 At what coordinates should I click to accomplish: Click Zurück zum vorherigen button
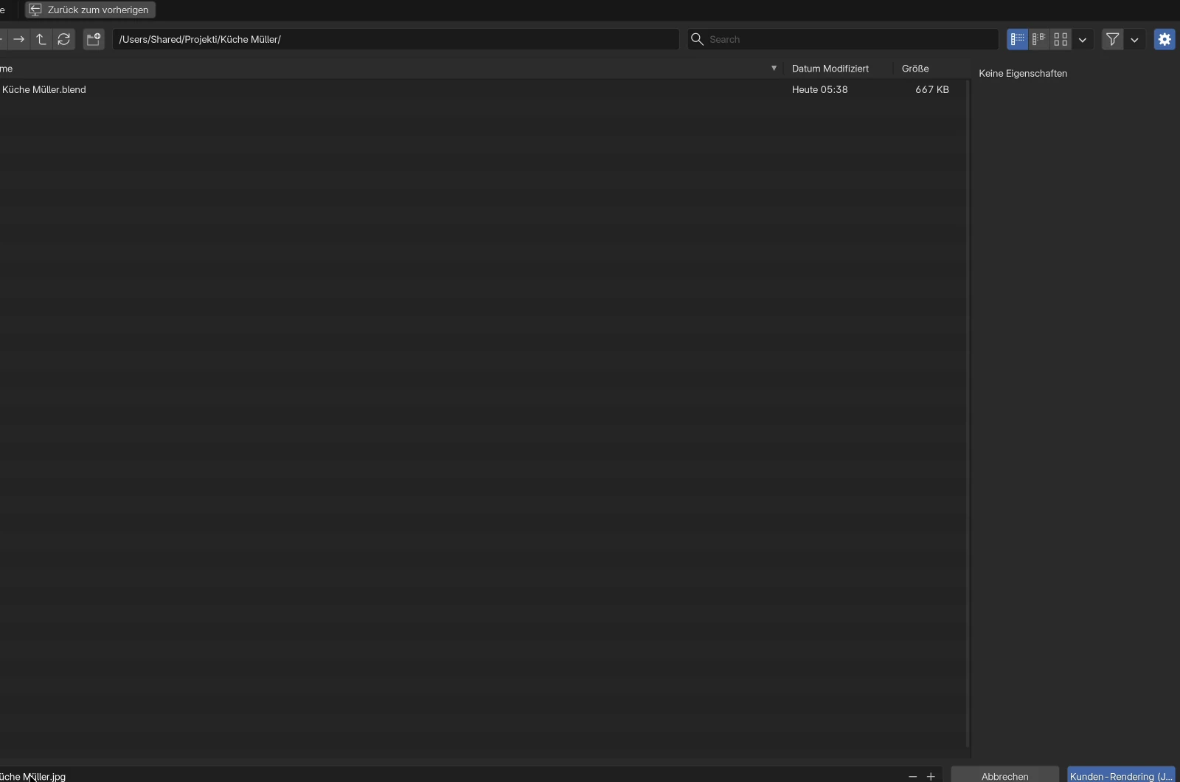point(90,10)
